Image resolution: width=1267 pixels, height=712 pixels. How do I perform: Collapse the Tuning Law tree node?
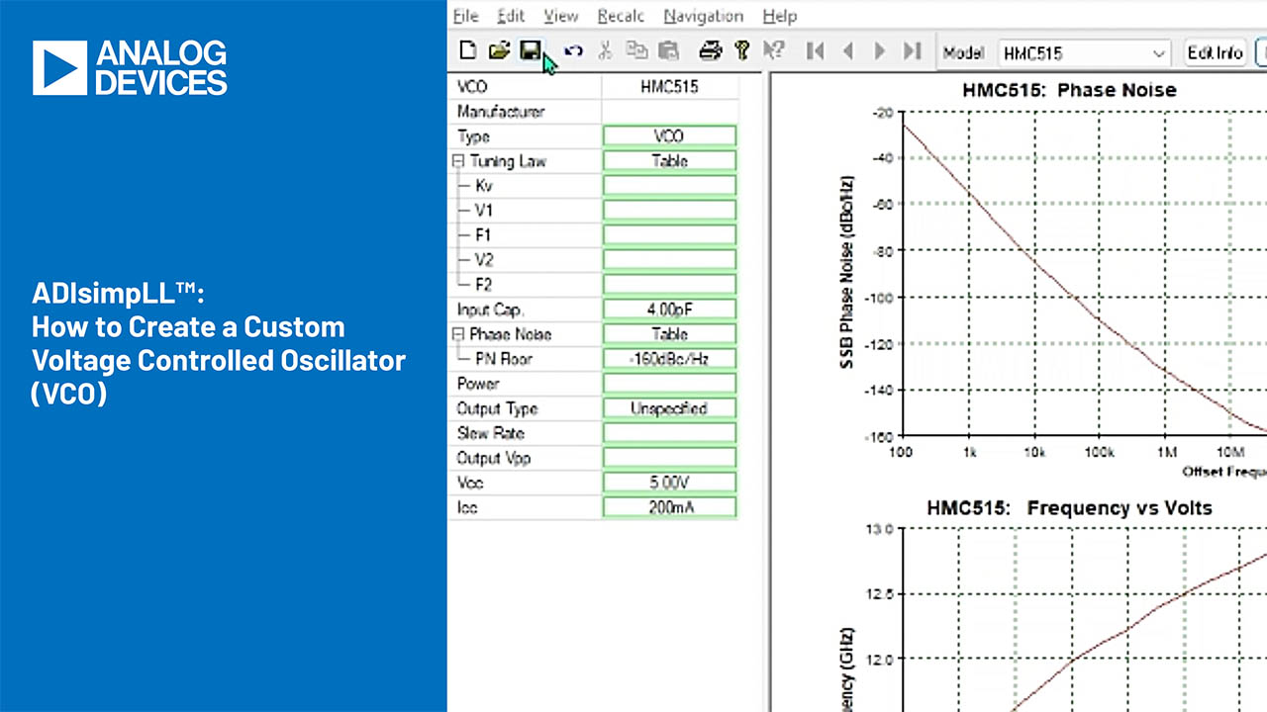(x=458, y=161)
